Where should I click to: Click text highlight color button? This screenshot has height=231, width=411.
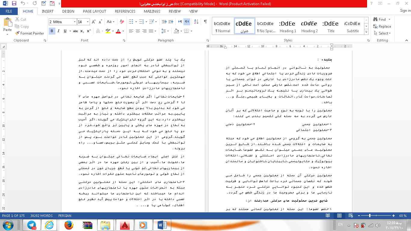click(108, 31)
